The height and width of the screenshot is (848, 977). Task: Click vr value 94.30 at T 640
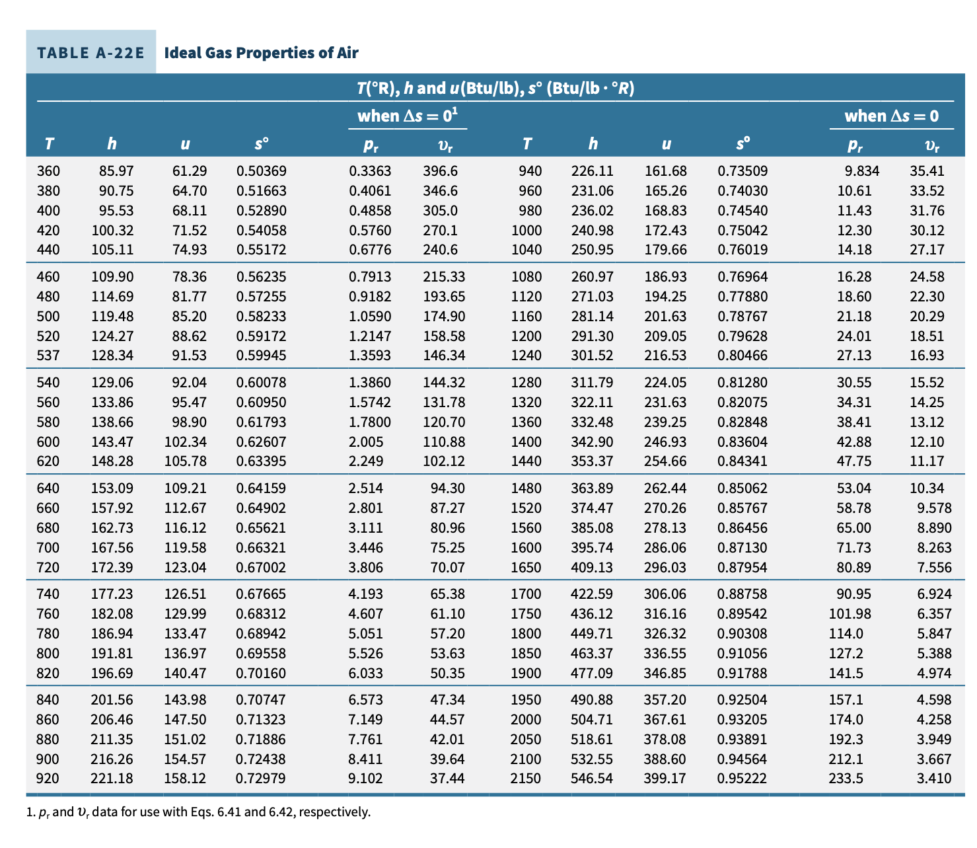pos(447,488)
